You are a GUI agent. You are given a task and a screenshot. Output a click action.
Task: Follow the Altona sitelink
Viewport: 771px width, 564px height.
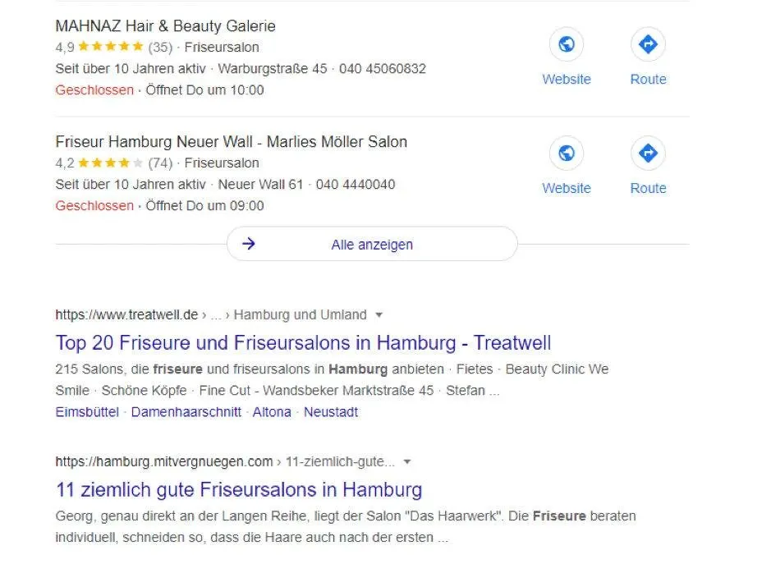click(x=272, y=412)
